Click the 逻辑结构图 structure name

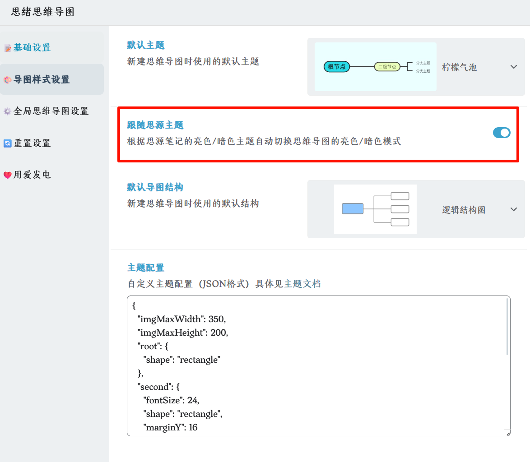(x=464, y=210)
